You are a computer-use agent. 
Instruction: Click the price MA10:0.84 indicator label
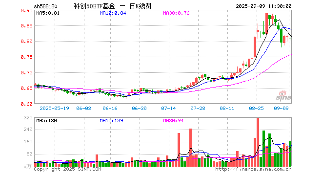pos(113,13)
